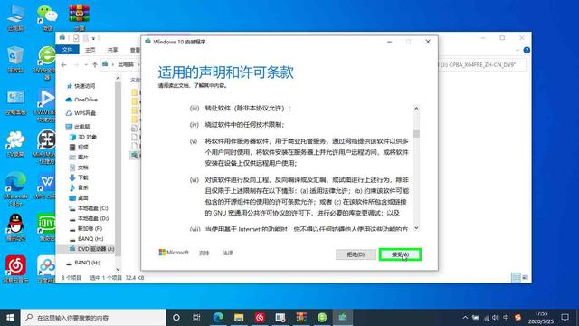The width and height of the screenshot is (579, 326).
Task: Click WinRAR desktop icon
Action: pos(80,17)
